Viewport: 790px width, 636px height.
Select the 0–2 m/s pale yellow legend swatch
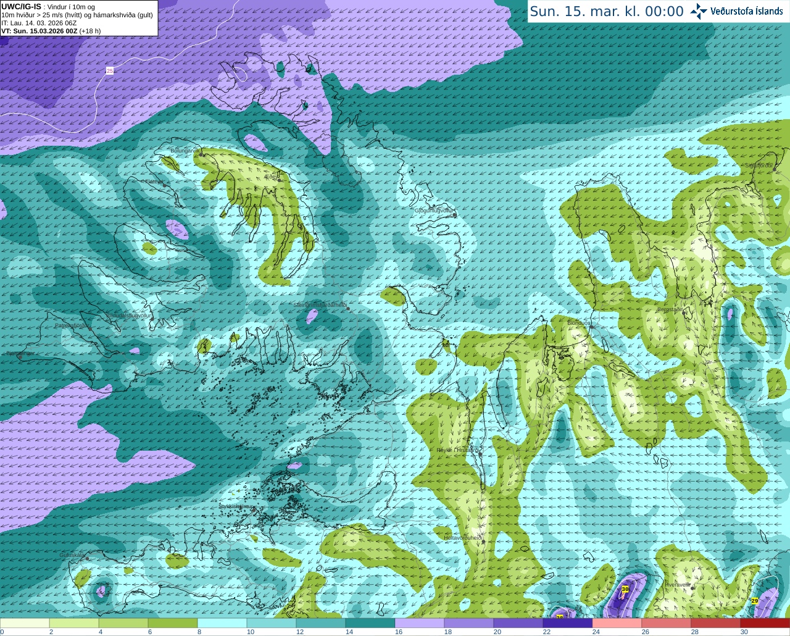click(x=25, y=623)
